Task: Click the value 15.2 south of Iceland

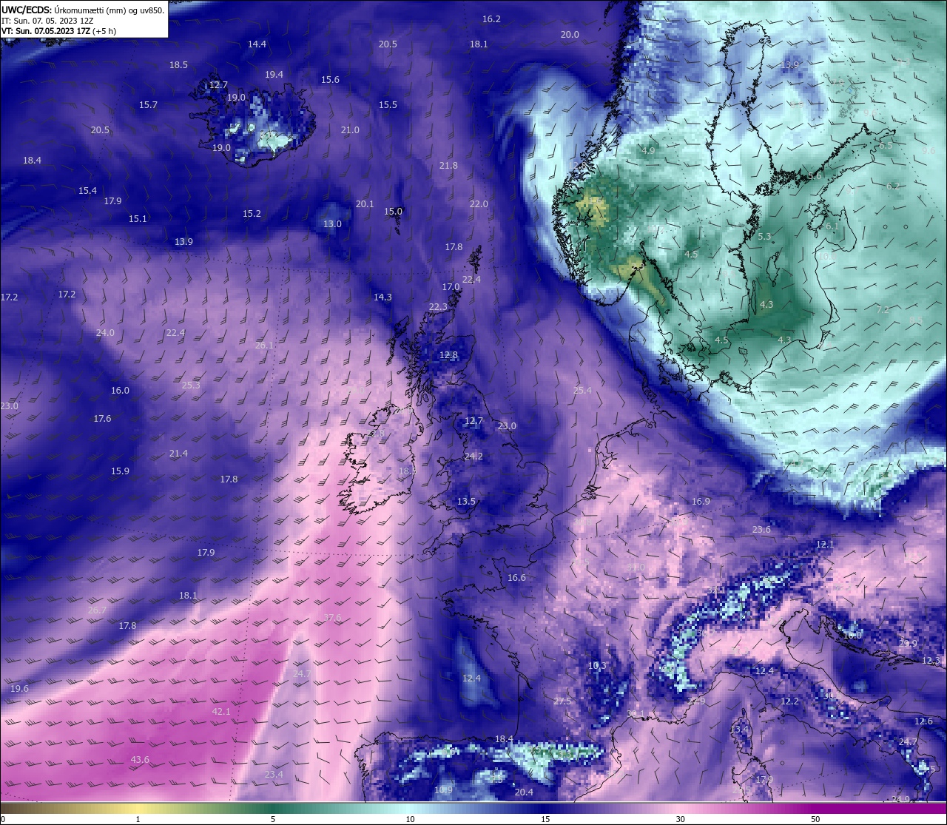Action: click(252, 214)
